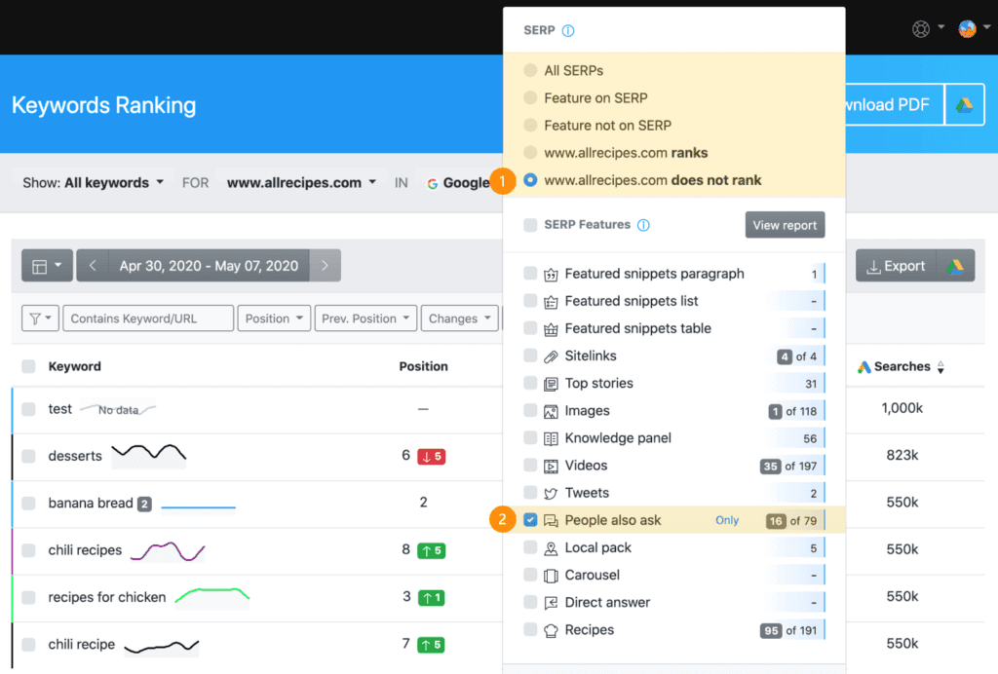Open the Google search engine dropdown
Image resolution: width=998 pixels, height=674 pixels.
coord(459,182)
